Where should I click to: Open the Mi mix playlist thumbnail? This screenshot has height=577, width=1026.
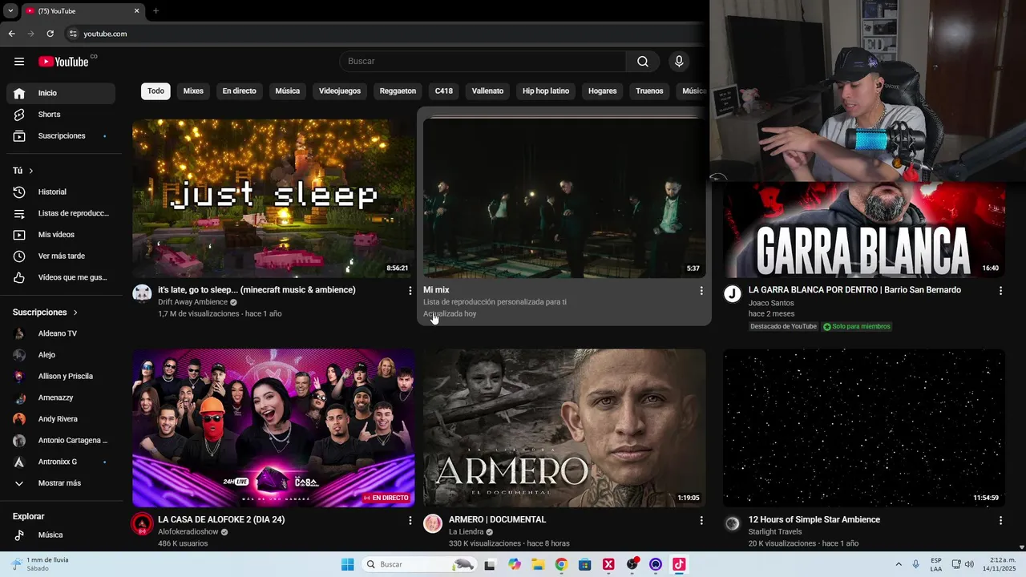(564, 198)
